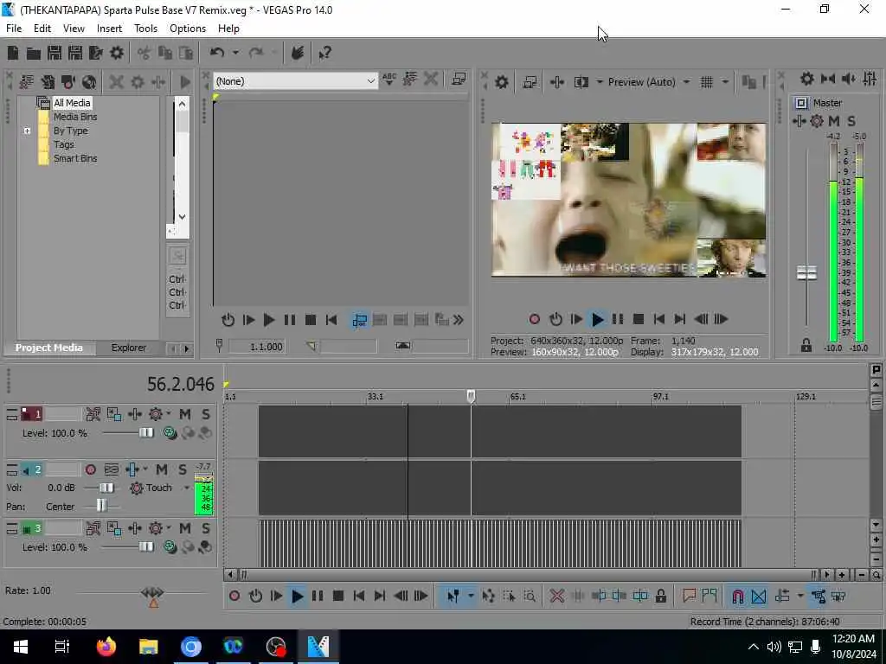Screen dimensions: 886x664
Task: Expand the By Type media bin
Action: coord(27,131)
